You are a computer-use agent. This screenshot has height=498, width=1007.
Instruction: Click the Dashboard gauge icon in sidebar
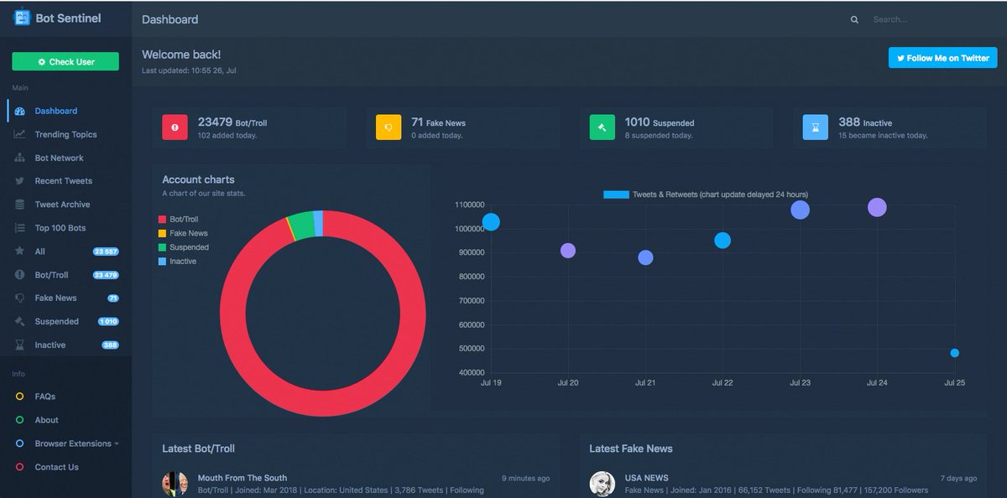coord(19,111)
